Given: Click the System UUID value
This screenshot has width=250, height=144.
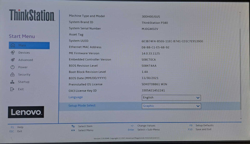Looking at the screenshot, I should coord(172,41).
